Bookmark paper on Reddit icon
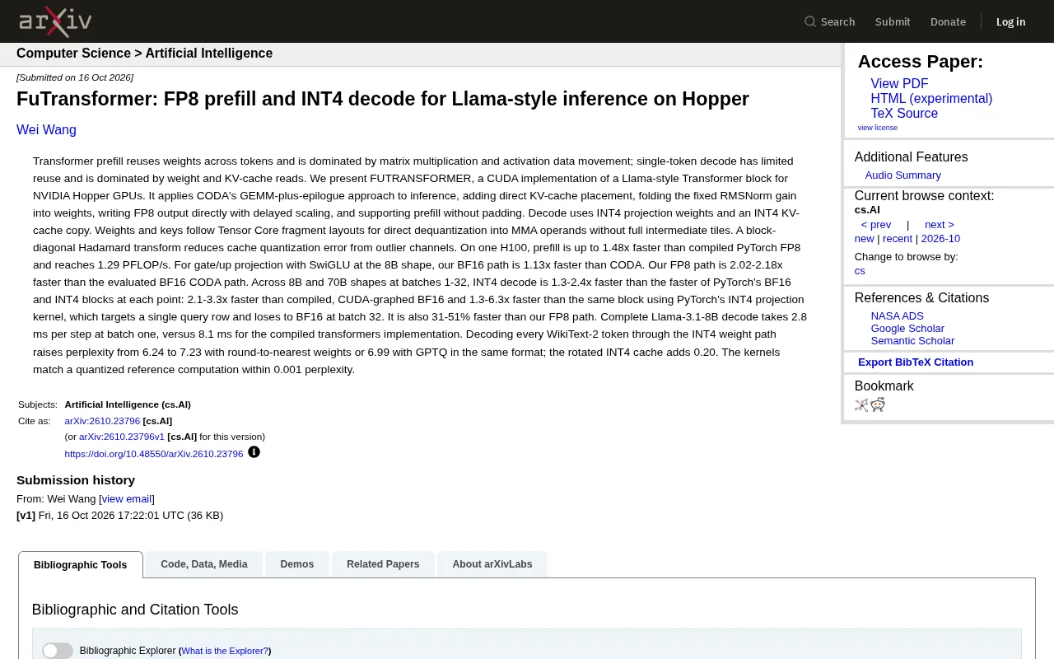Viewport: 1054px width, 659px height. tap(878, 404)
